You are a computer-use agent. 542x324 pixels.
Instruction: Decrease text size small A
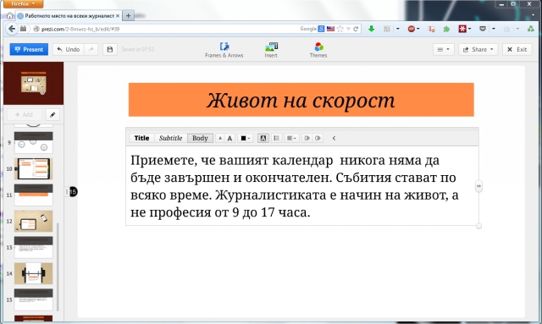point(220,138)
